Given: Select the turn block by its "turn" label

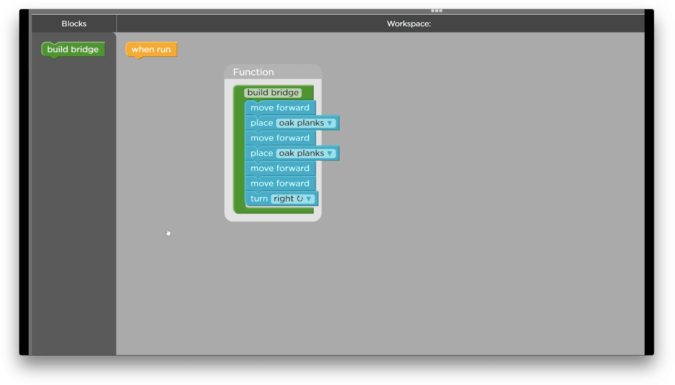Looking at the screenshot, I should coord(259,199).
